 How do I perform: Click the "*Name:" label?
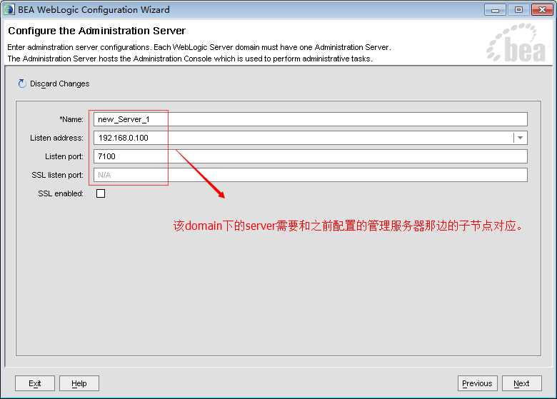pos(71,119)
